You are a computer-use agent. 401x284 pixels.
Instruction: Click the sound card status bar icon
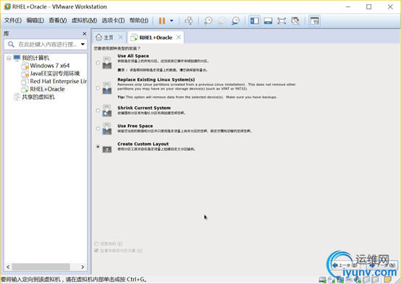click(358, 280)
